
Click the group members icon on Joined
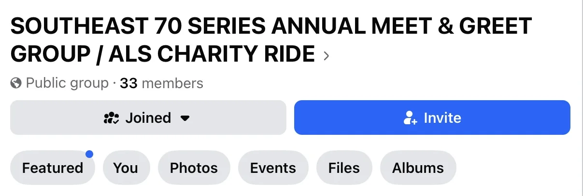point(112,118)
